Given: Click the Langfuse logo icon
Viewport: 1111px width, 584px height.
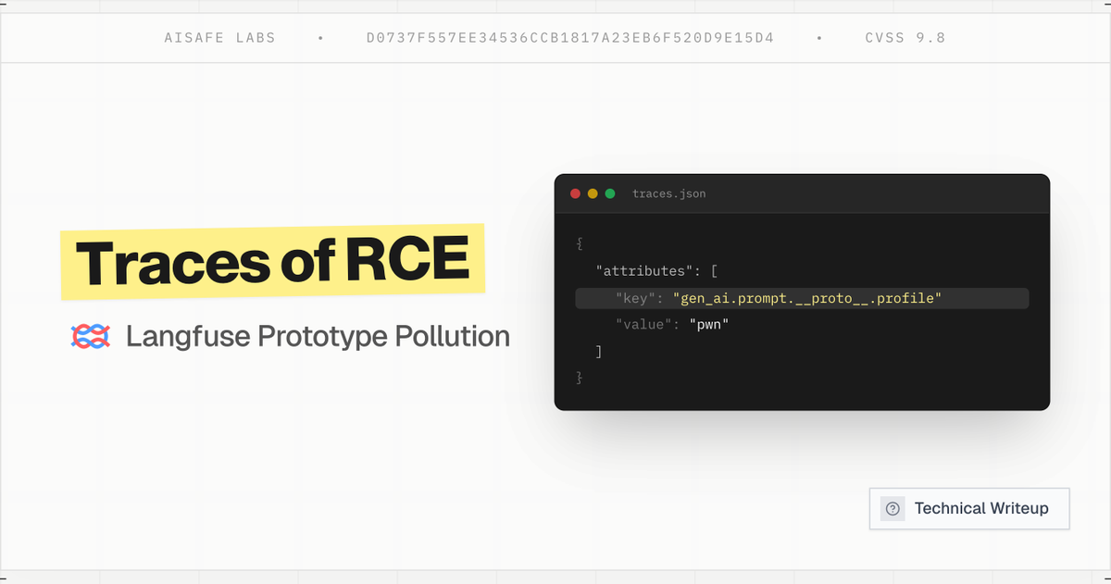Looking at the screenshot, I should [x=91, y=336].
